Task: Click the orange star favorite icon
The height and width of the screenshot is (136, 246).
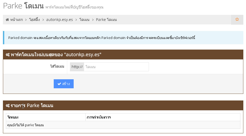Action: pos(237,20)
